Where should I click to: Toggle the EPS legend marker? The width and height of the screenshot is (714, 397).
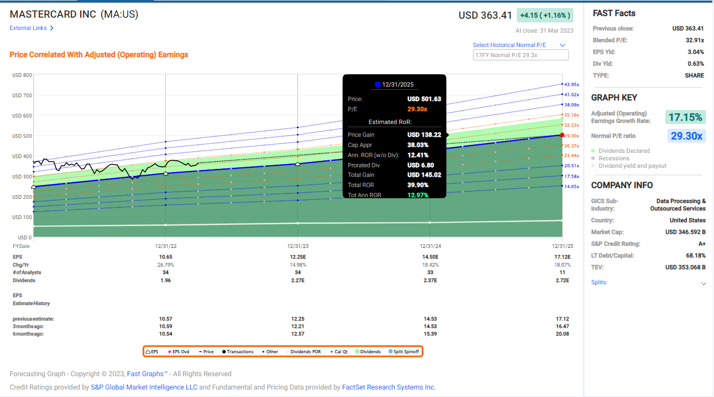pyautogui.click(x=150, y=351)
